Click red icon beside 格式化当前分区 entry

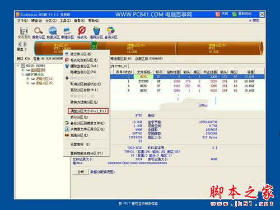[x=67, y=60]
